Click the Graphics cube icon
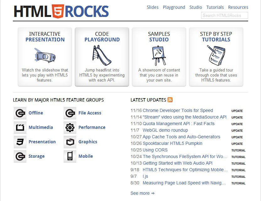261x201 pixels. (x=70, y=142)
